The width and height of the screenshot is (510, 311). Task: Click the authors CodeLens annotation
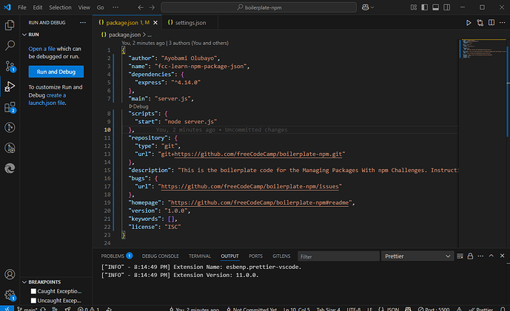(175, 43)
